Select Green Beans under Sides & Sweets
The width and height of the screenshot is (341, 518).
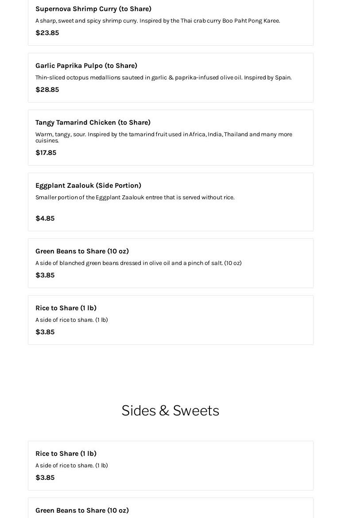tap(82, 510)
